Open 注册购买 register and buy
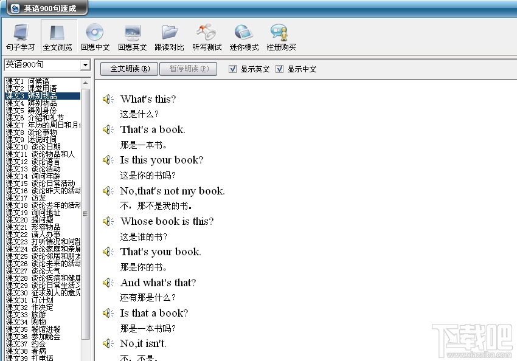The height and width of the screenshot is (361, 517). (281, 36)
